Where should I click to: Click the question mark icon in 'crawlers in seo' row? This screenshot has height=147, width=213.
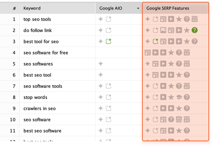pos(187,108)
